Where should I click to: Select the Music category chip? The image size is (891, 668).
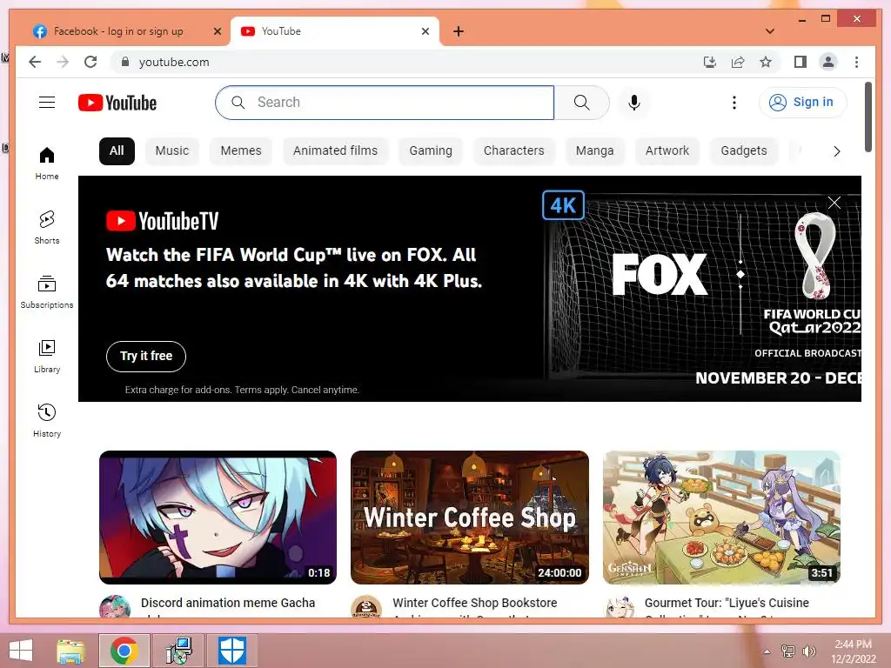point(171,150)
